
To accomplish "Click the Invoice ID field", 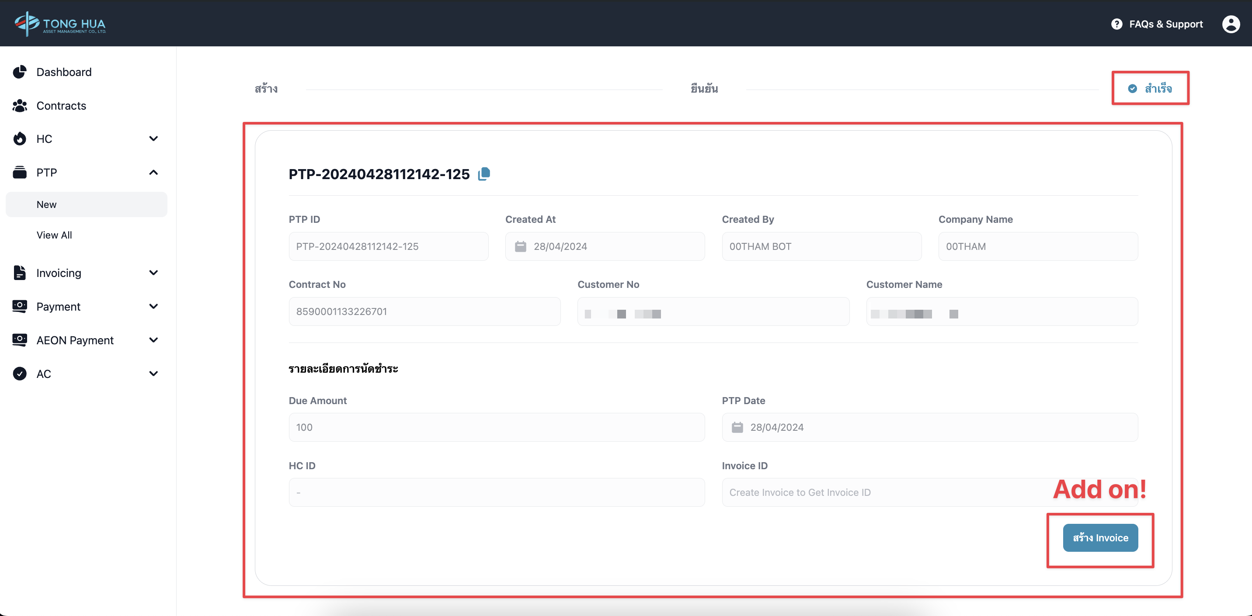I will [x=884, y=492].
